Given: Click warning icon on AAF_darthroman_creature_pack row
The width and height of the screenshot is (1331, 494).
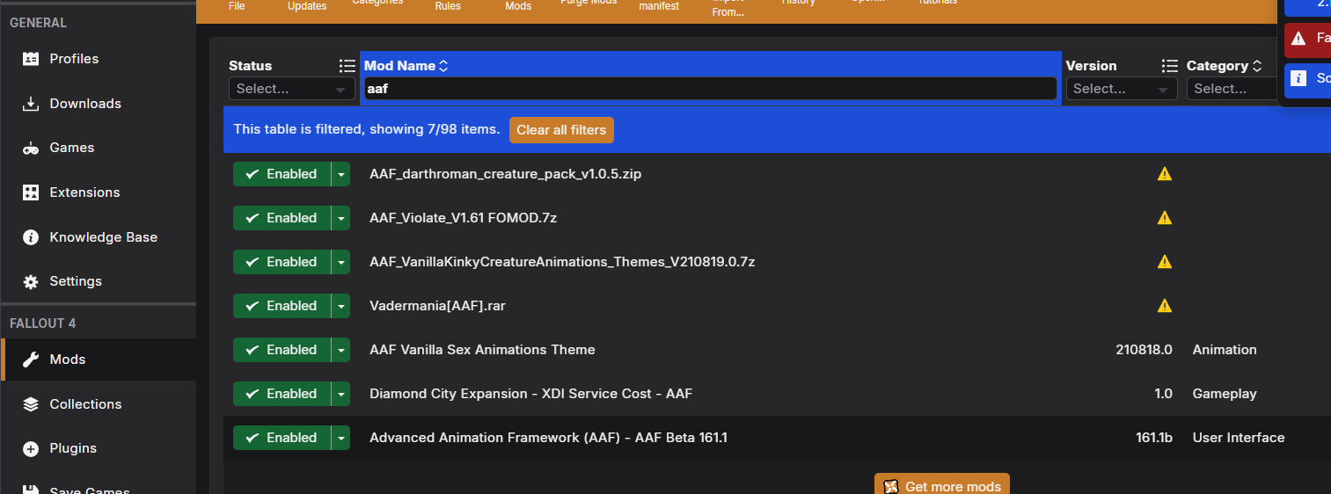Looking at the screenshot, I should (1165, 174).
